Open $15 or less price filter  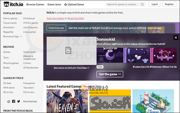click(x=29, y=92)
